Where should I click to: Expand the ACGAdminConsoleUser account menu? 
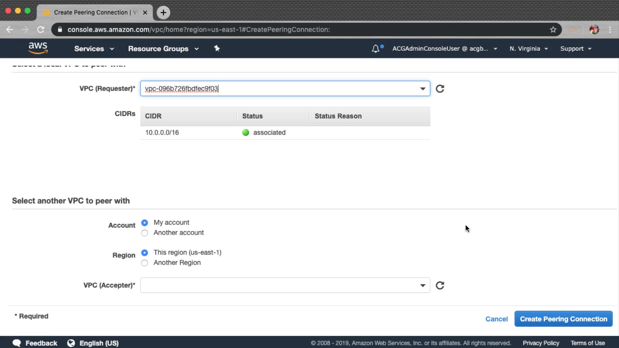(444, 49)
